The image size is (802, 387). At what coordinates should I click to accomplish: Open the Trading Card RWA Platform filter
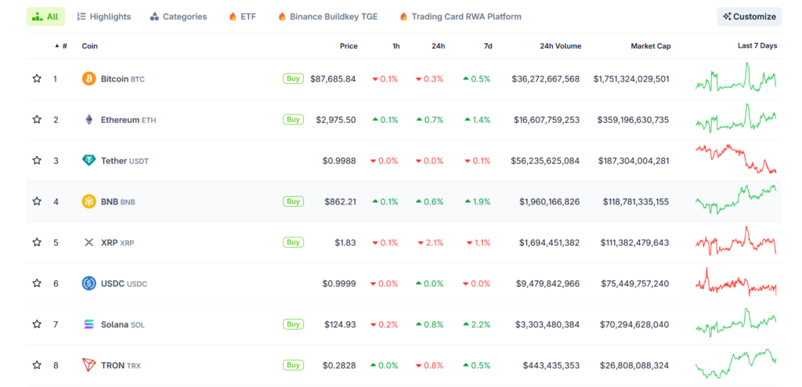click(x=460, y=16)
